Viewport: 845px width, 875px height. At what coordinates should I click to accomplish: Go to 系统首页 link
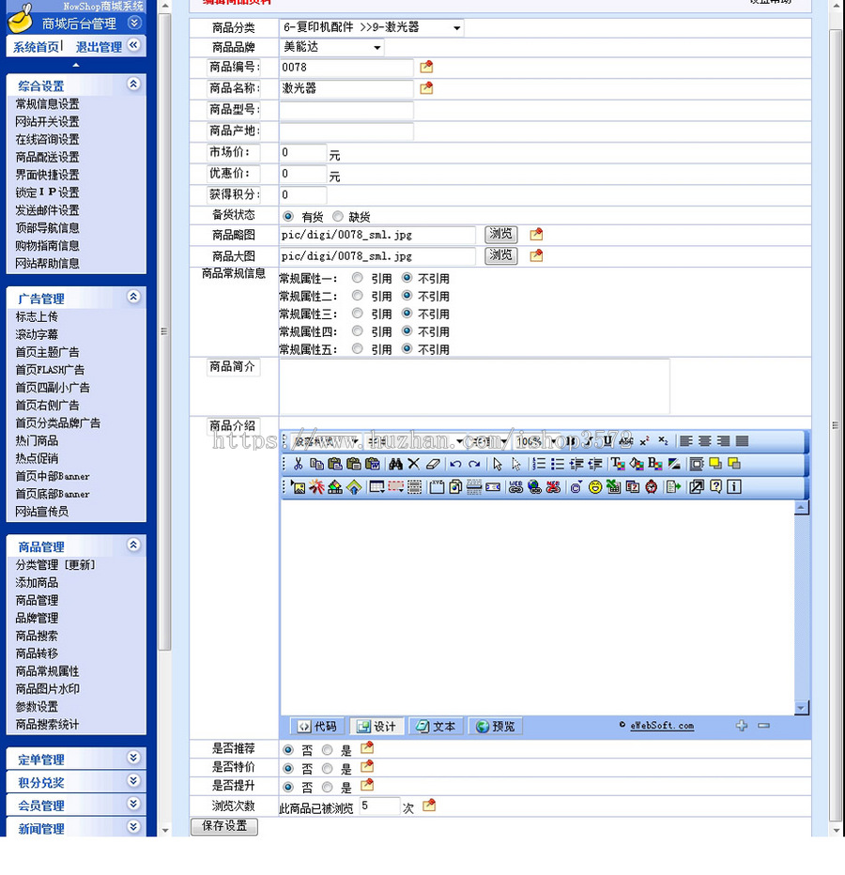[x=36, y=48]
